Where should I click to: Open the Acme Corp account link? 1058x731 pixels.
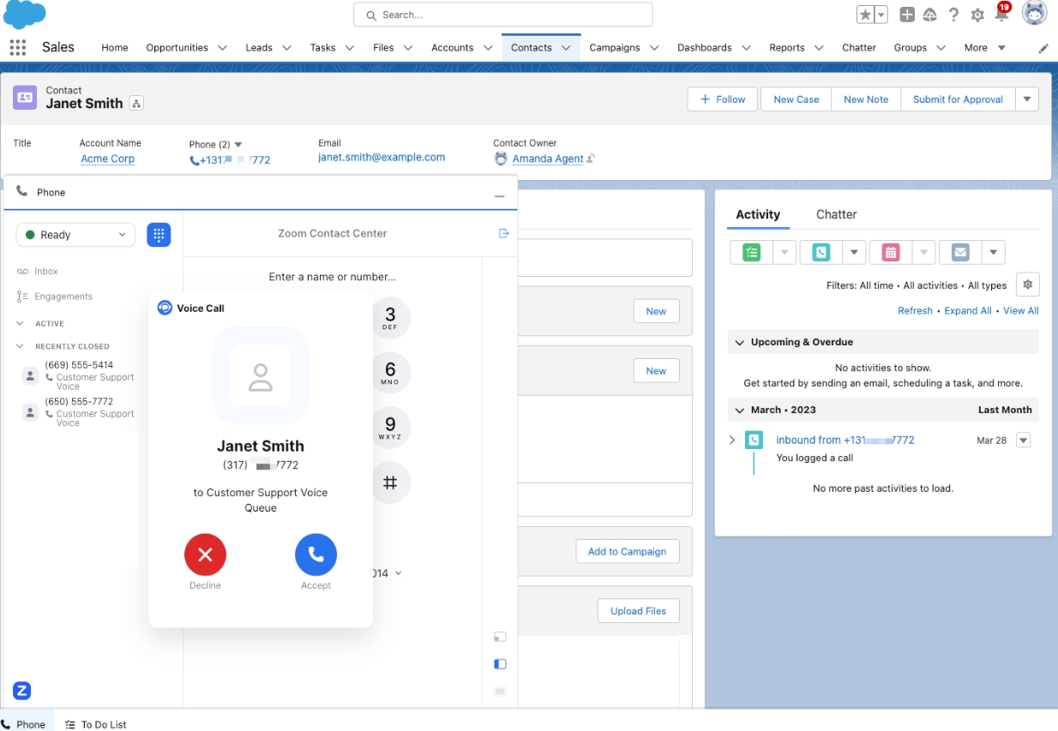(x=107, y=159)
